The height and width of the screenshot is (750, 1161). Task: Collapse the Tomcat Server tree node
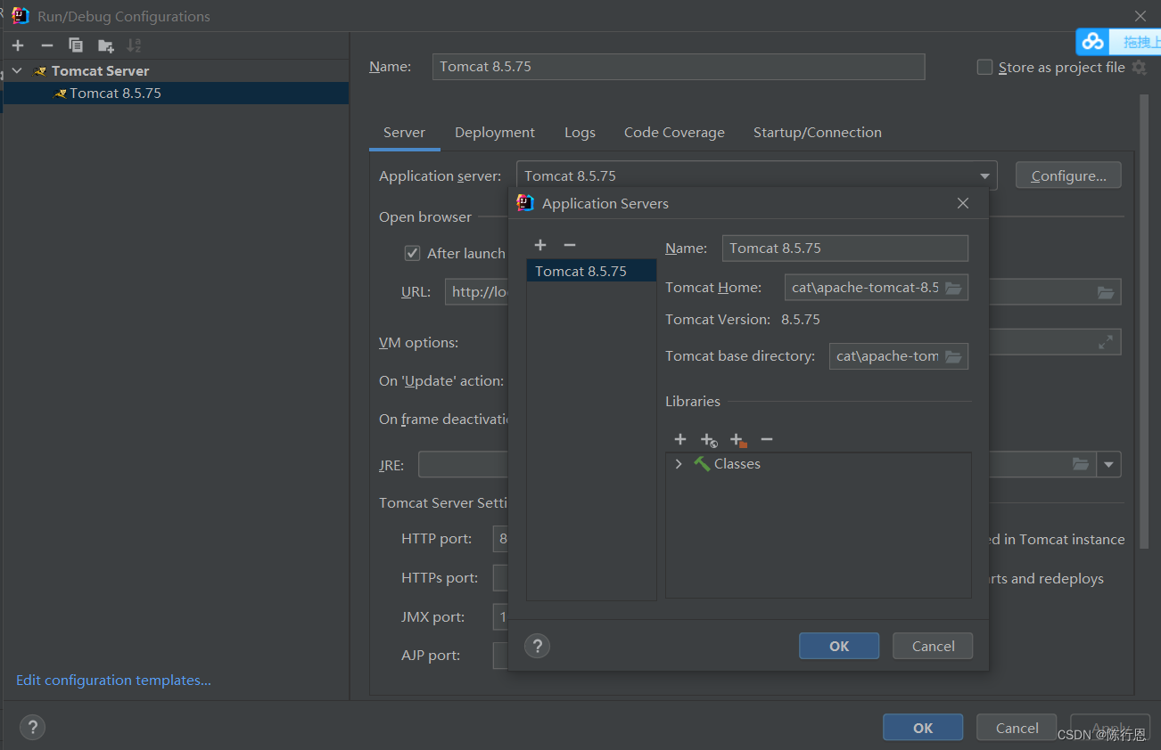click(x=15, y=70)
